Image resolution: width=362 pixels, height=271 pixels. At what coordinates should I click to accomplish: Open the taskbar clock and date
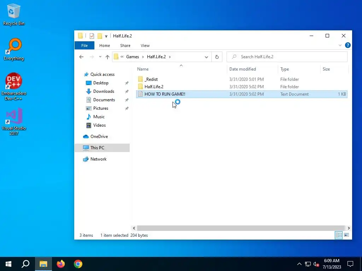[332, 264]
